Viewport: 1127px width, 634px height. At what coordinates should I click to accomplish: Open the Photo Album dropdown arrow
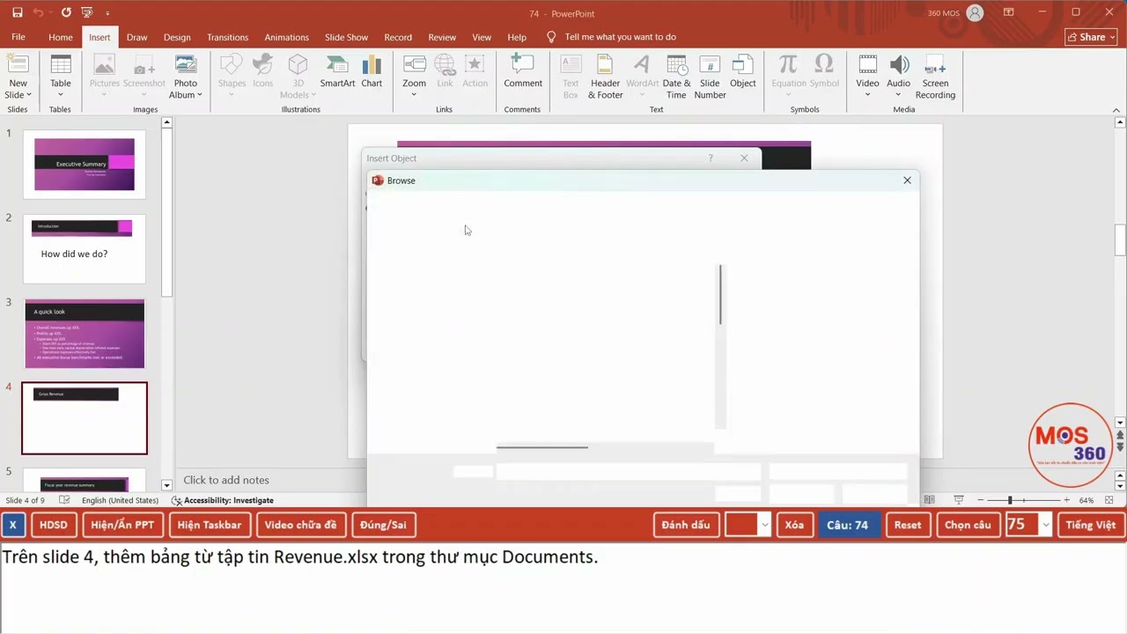[200, 95]
